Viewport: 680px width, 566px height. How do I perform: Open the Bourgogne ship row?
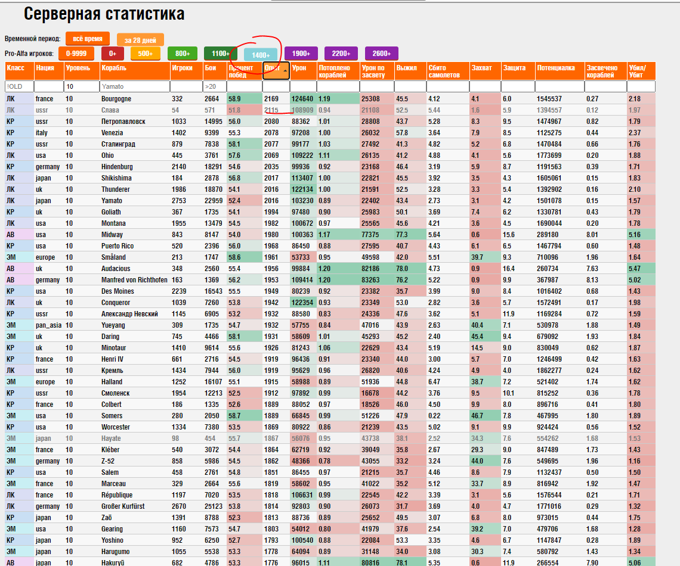click(330, 99)
